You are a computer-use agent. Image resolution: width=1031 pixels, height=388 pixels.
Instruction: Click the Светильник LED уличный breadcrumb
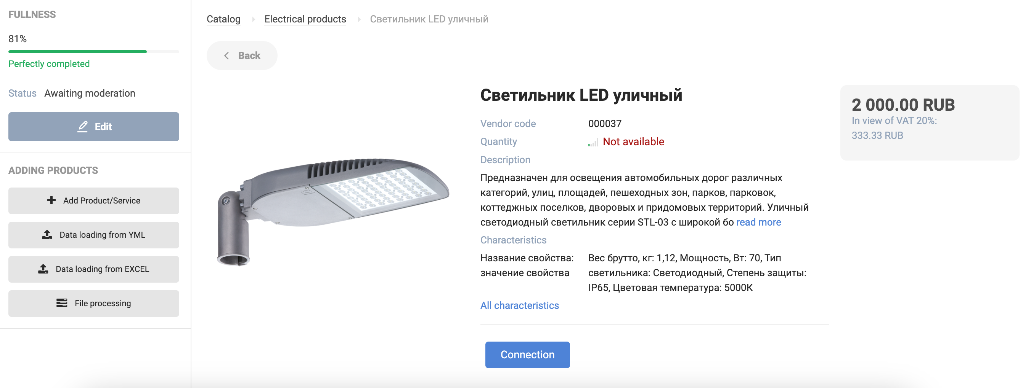pos(429,19)
